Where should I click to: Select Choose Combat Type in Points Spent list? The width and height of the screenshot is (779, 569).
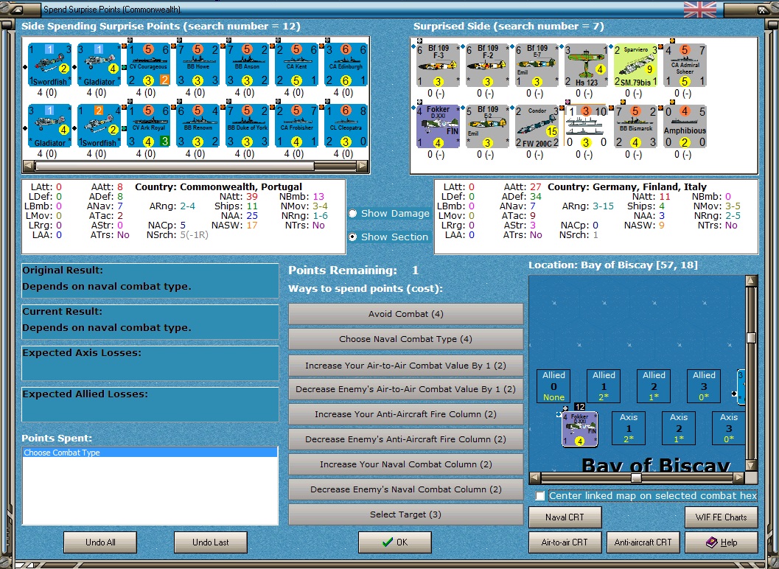pyautogui.click(x=150, y=453)
